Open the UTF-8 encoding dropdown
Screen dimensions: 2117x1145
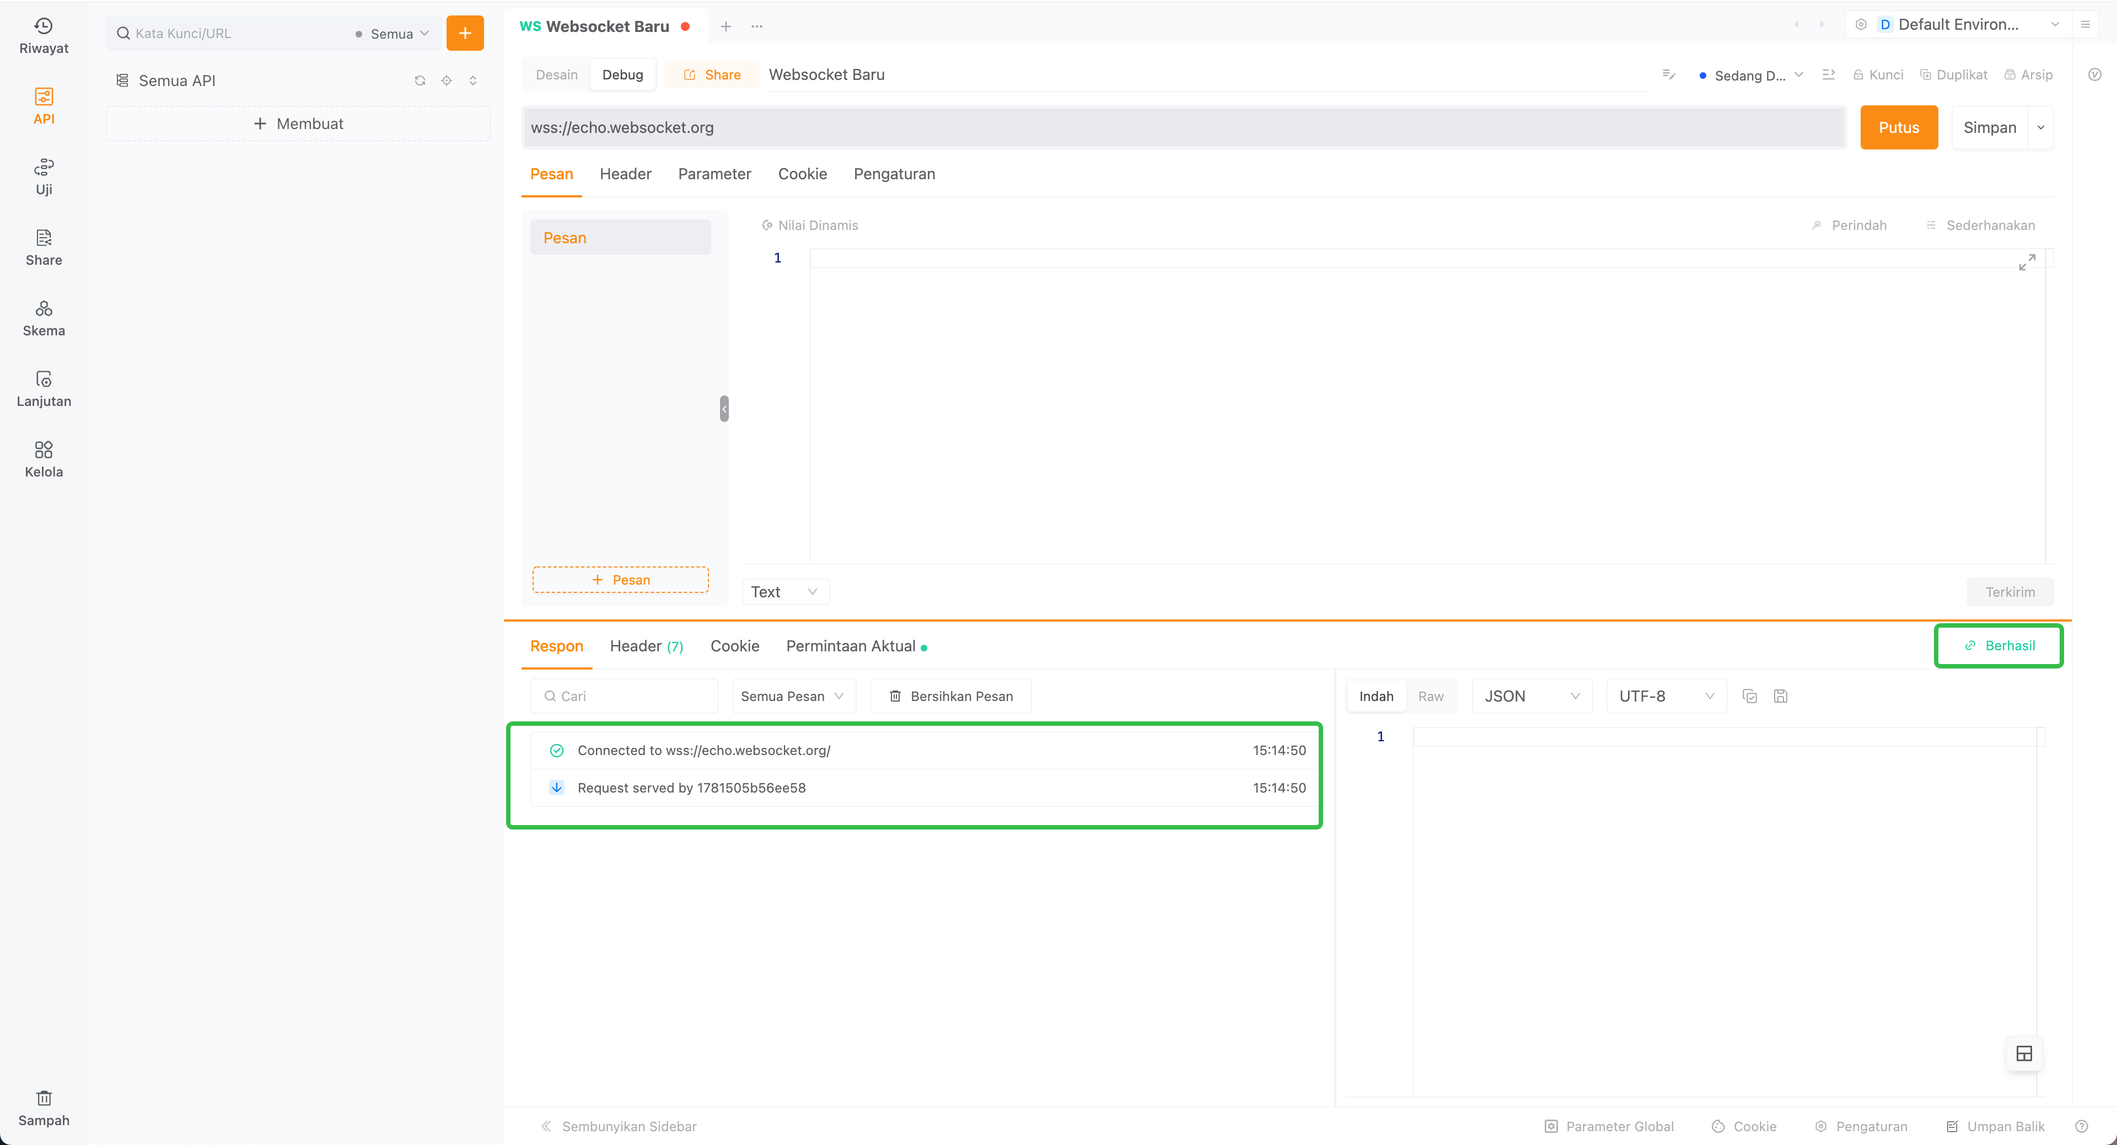pos(1666,696)
